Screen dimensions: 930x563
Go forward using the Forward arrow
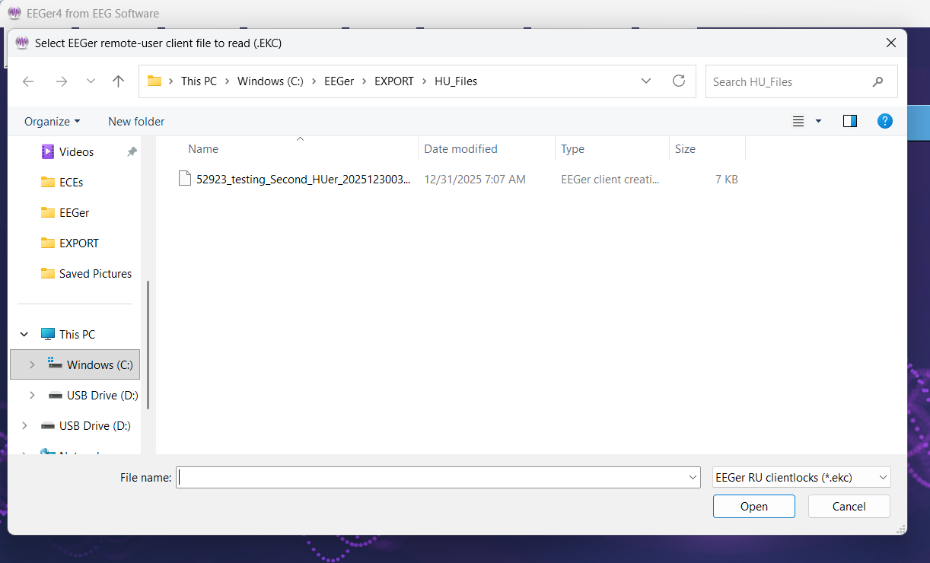[x=62, y=81]
